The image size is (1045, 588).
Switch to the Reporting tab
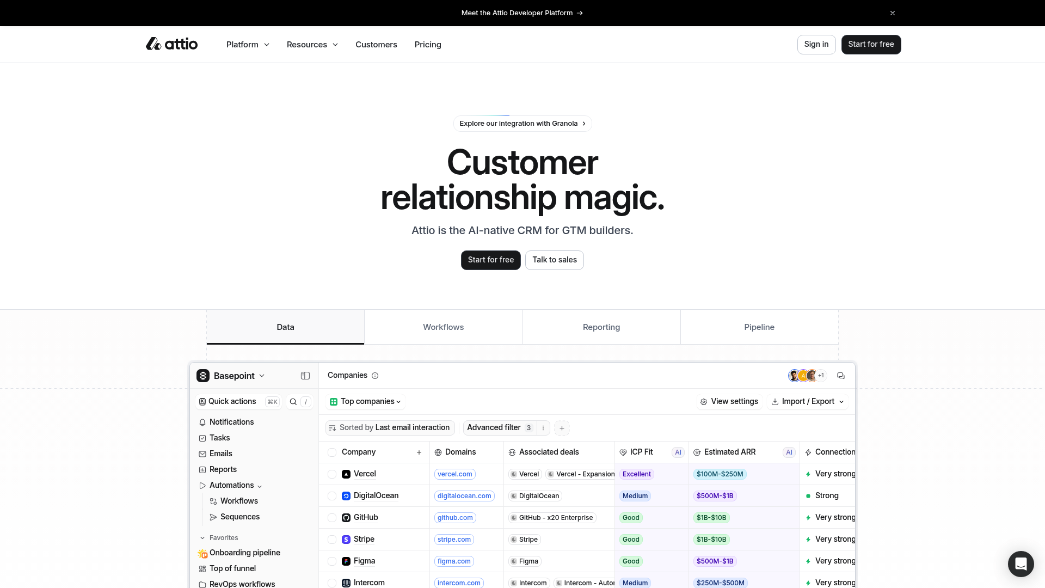(601, 327)
